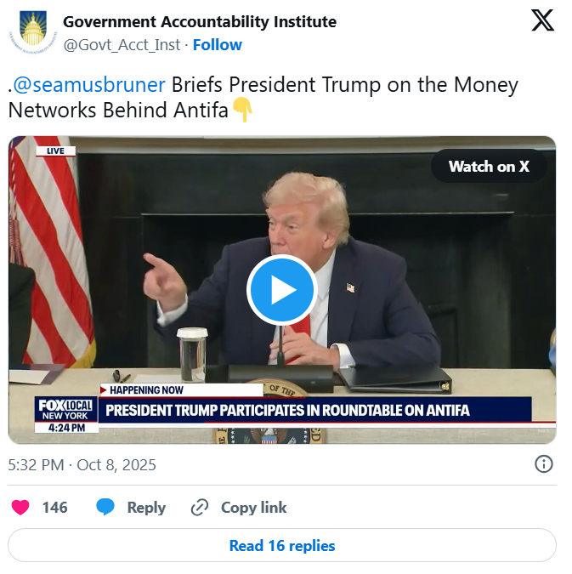
Task: Open the Read 16 replies button
Action: [x=282, y=545]
